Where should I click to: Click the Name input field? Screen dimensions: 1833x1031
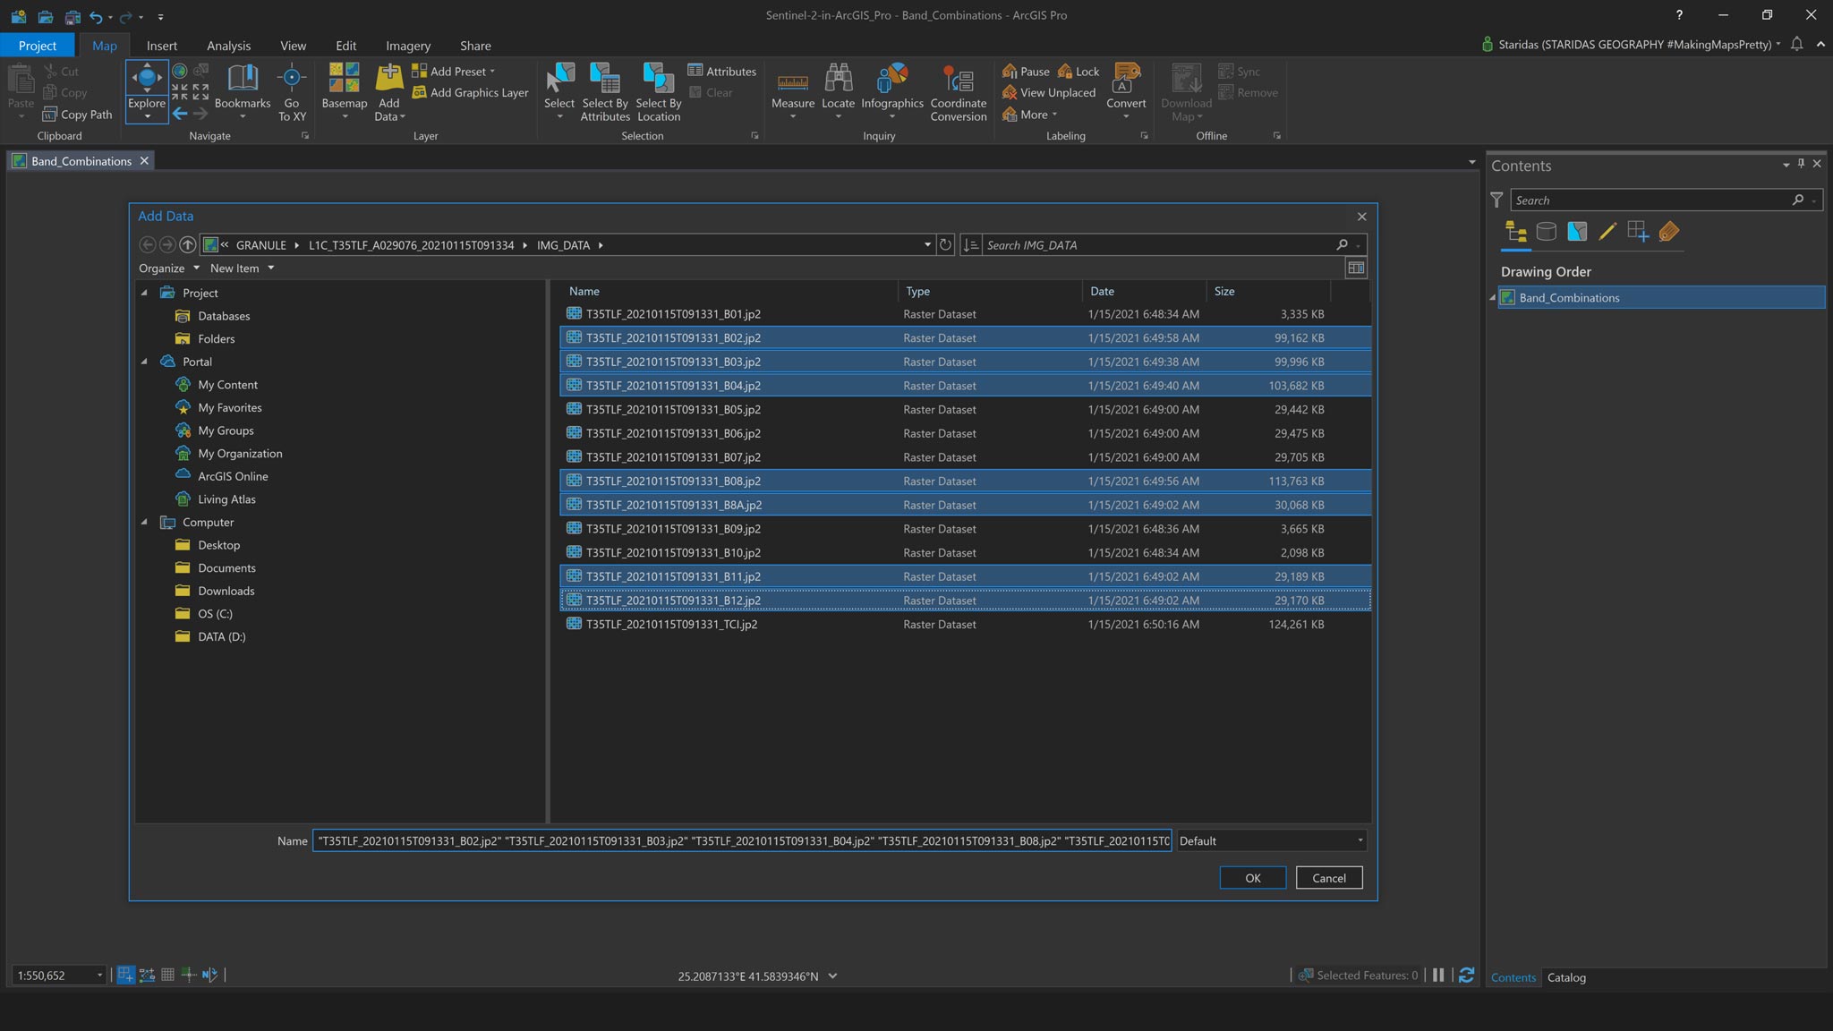coord(742,840)
